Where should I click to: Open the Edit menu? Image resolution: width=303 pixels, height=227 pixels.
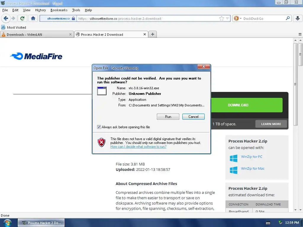pos(15,10)
